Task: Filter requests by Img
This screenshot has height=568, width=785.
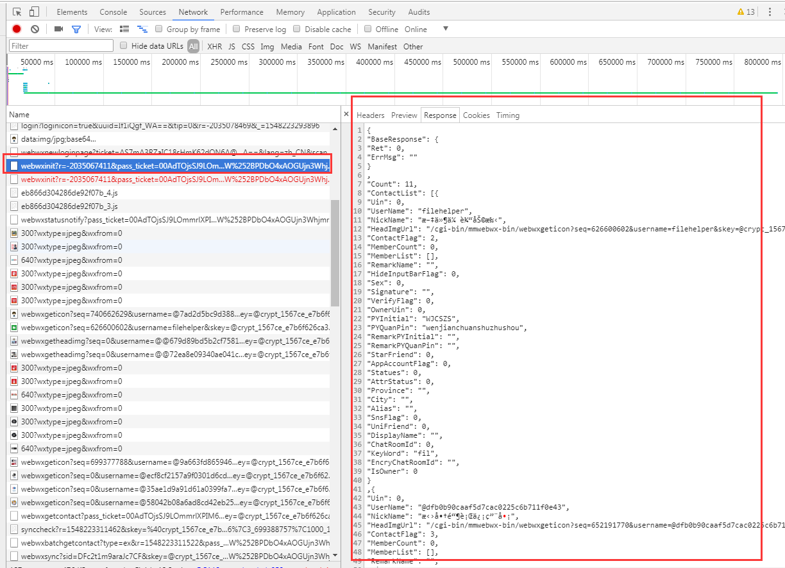Action: [x=267, y=46]
